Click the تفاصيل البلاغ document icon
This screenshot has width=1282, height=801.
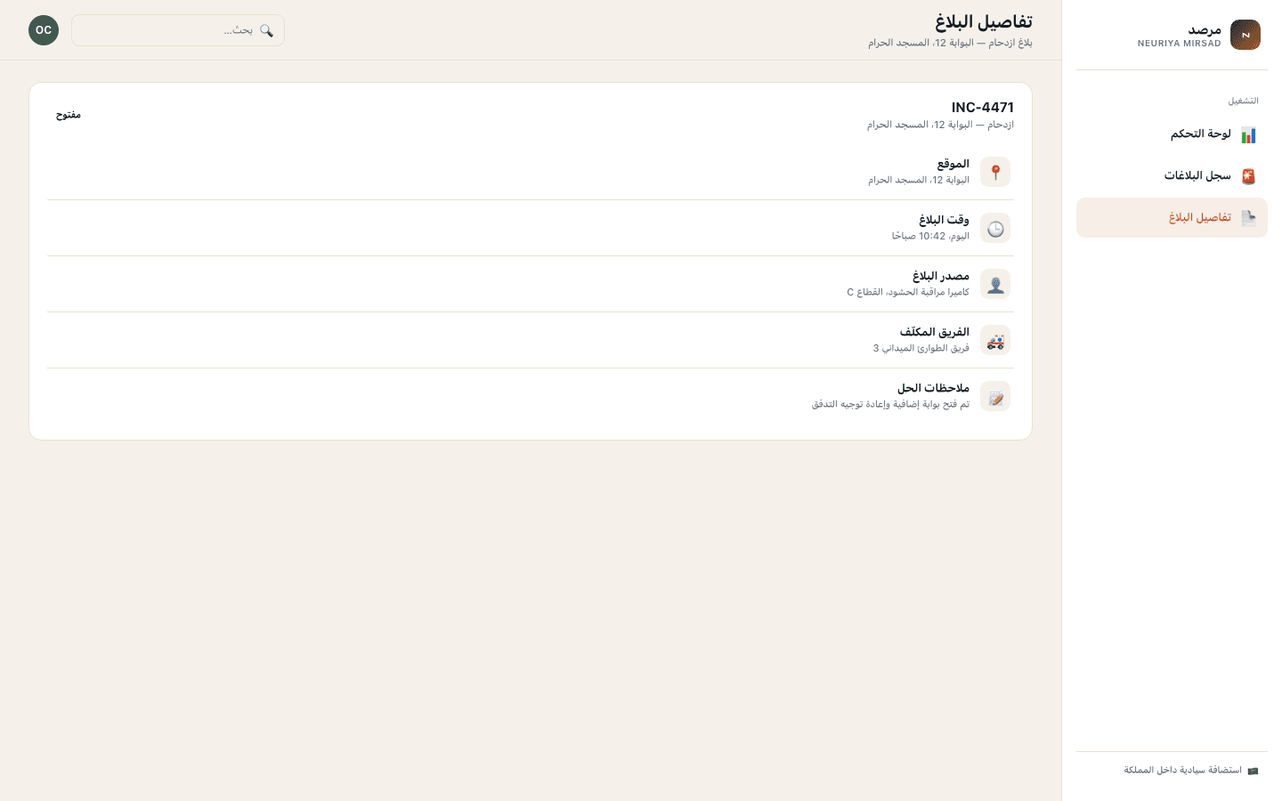click(x=1248, y=218)
